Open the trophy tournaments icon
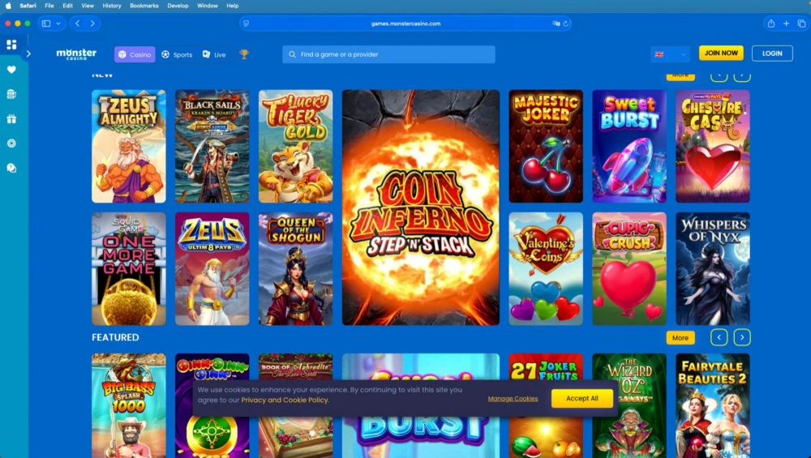 tap(244, 54)
